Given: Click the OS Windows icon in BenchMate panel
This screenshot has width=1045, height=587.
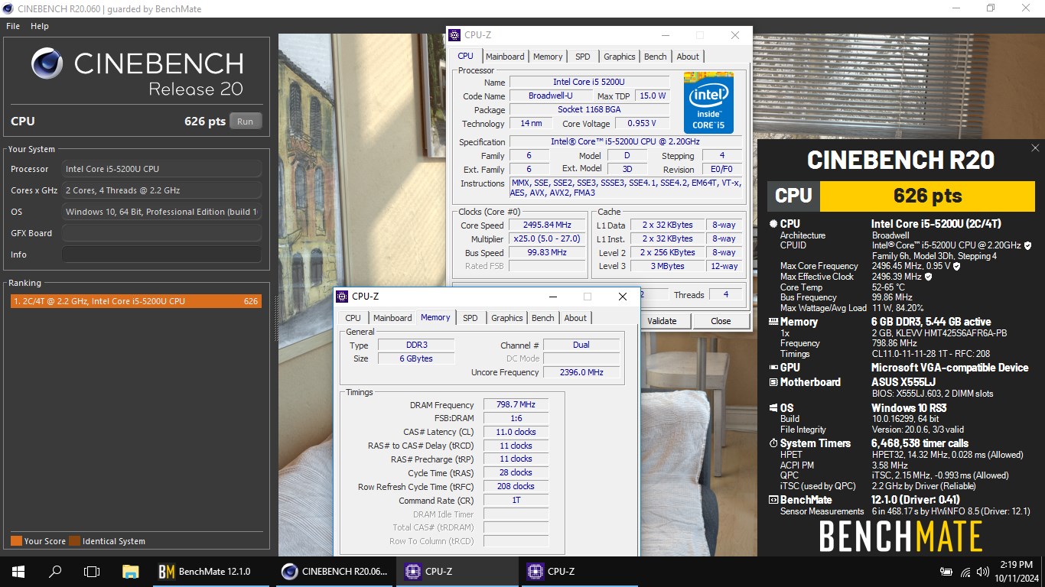Looking at the screenshot, I should 773,408.
